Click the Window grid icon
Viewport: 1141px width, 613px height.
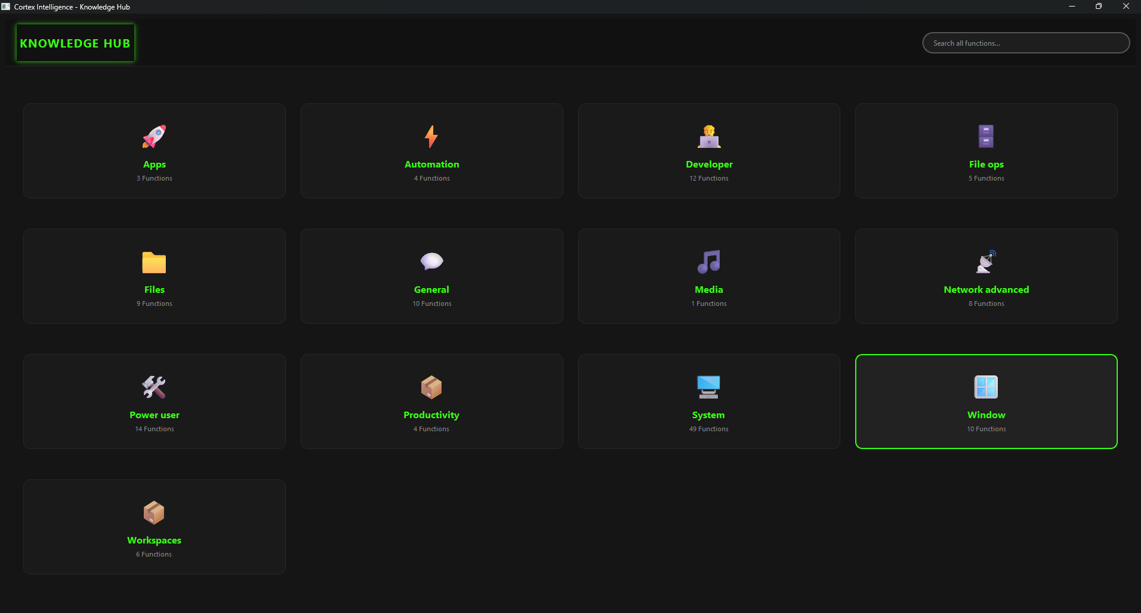tap(986, 387)
